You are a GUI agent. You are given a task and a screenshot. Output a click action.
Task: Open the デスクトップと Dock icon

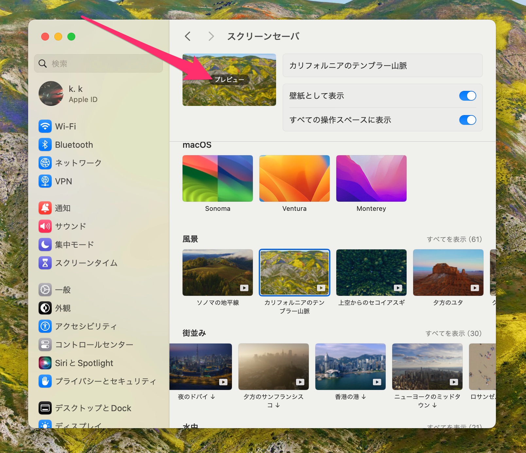[45, 408]
